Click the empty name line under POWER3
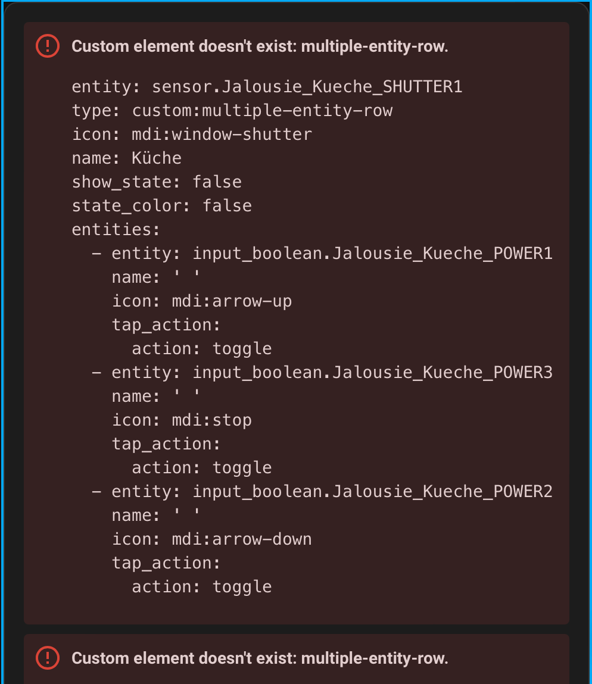The image size is (592, 684). tap(156, 396)
